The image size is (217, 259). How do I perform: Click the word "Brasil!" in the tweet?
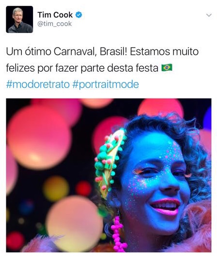114,51
